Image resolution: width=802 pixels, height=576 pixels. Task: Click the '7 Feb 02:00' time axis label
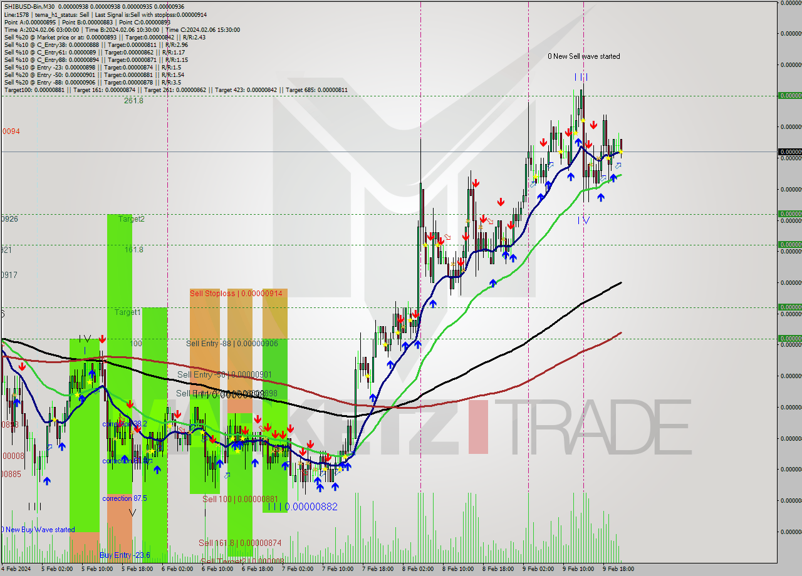coord(298,569)
